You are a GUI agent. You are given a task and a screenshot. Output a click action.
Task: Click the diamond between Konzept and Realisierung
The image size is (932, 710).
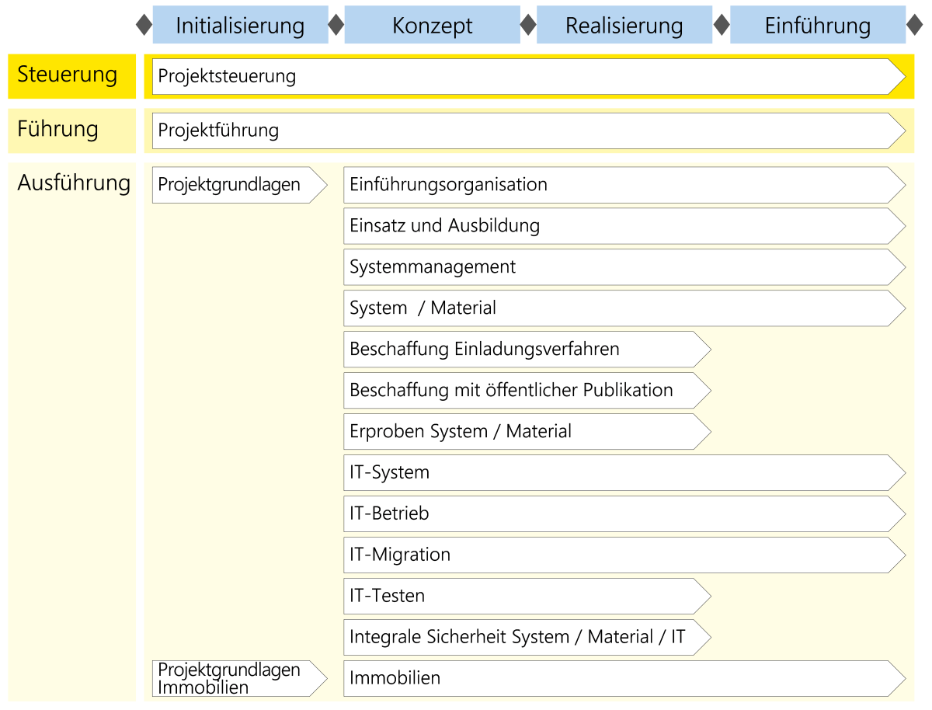[528, 25]
